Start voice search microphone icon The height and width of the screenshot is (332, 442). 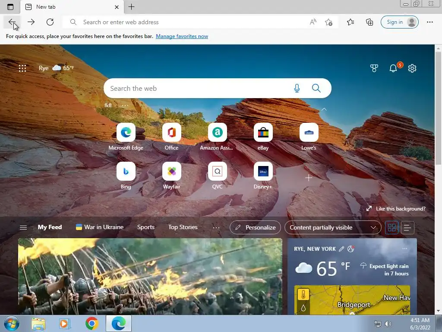(x=297, y=88)
